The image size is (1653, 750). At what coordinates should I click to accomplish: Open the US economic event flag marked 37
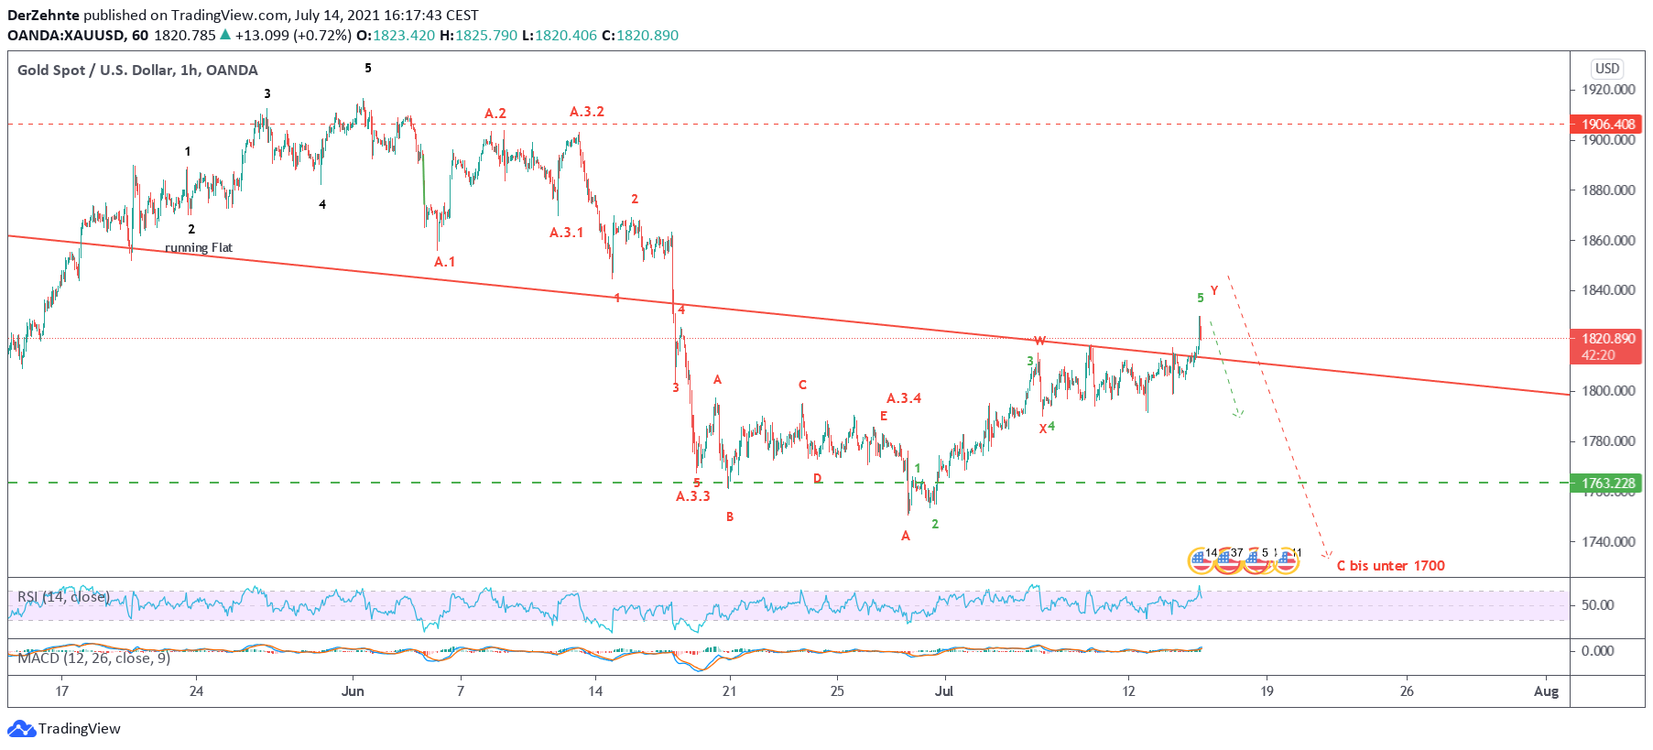[x=1227, y=560]
